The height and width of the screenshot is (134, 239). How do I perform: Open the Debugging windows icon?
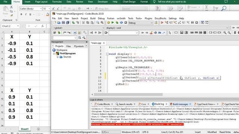coord(202,23)
